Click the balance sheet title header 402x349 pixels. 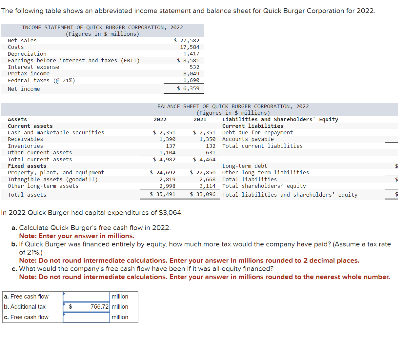click(233, 109)
